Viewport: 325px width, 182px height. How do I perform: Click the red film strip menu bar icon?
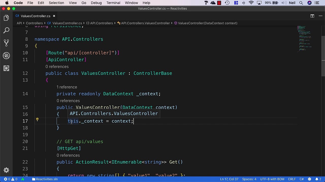pyautogui.click(x=219, y=3)
